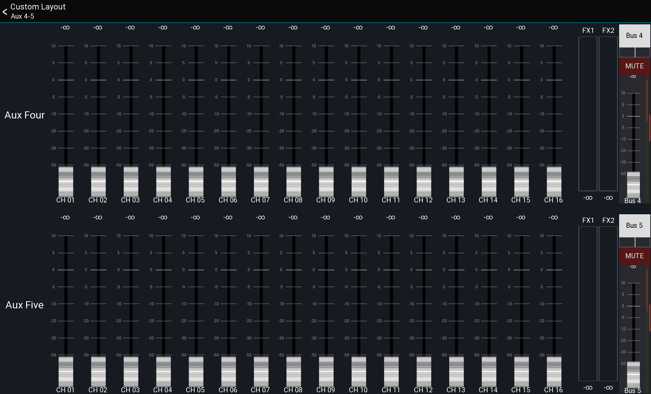Click the Bus 5 label under master fader
651x394 pixels.
pos(632,390)
